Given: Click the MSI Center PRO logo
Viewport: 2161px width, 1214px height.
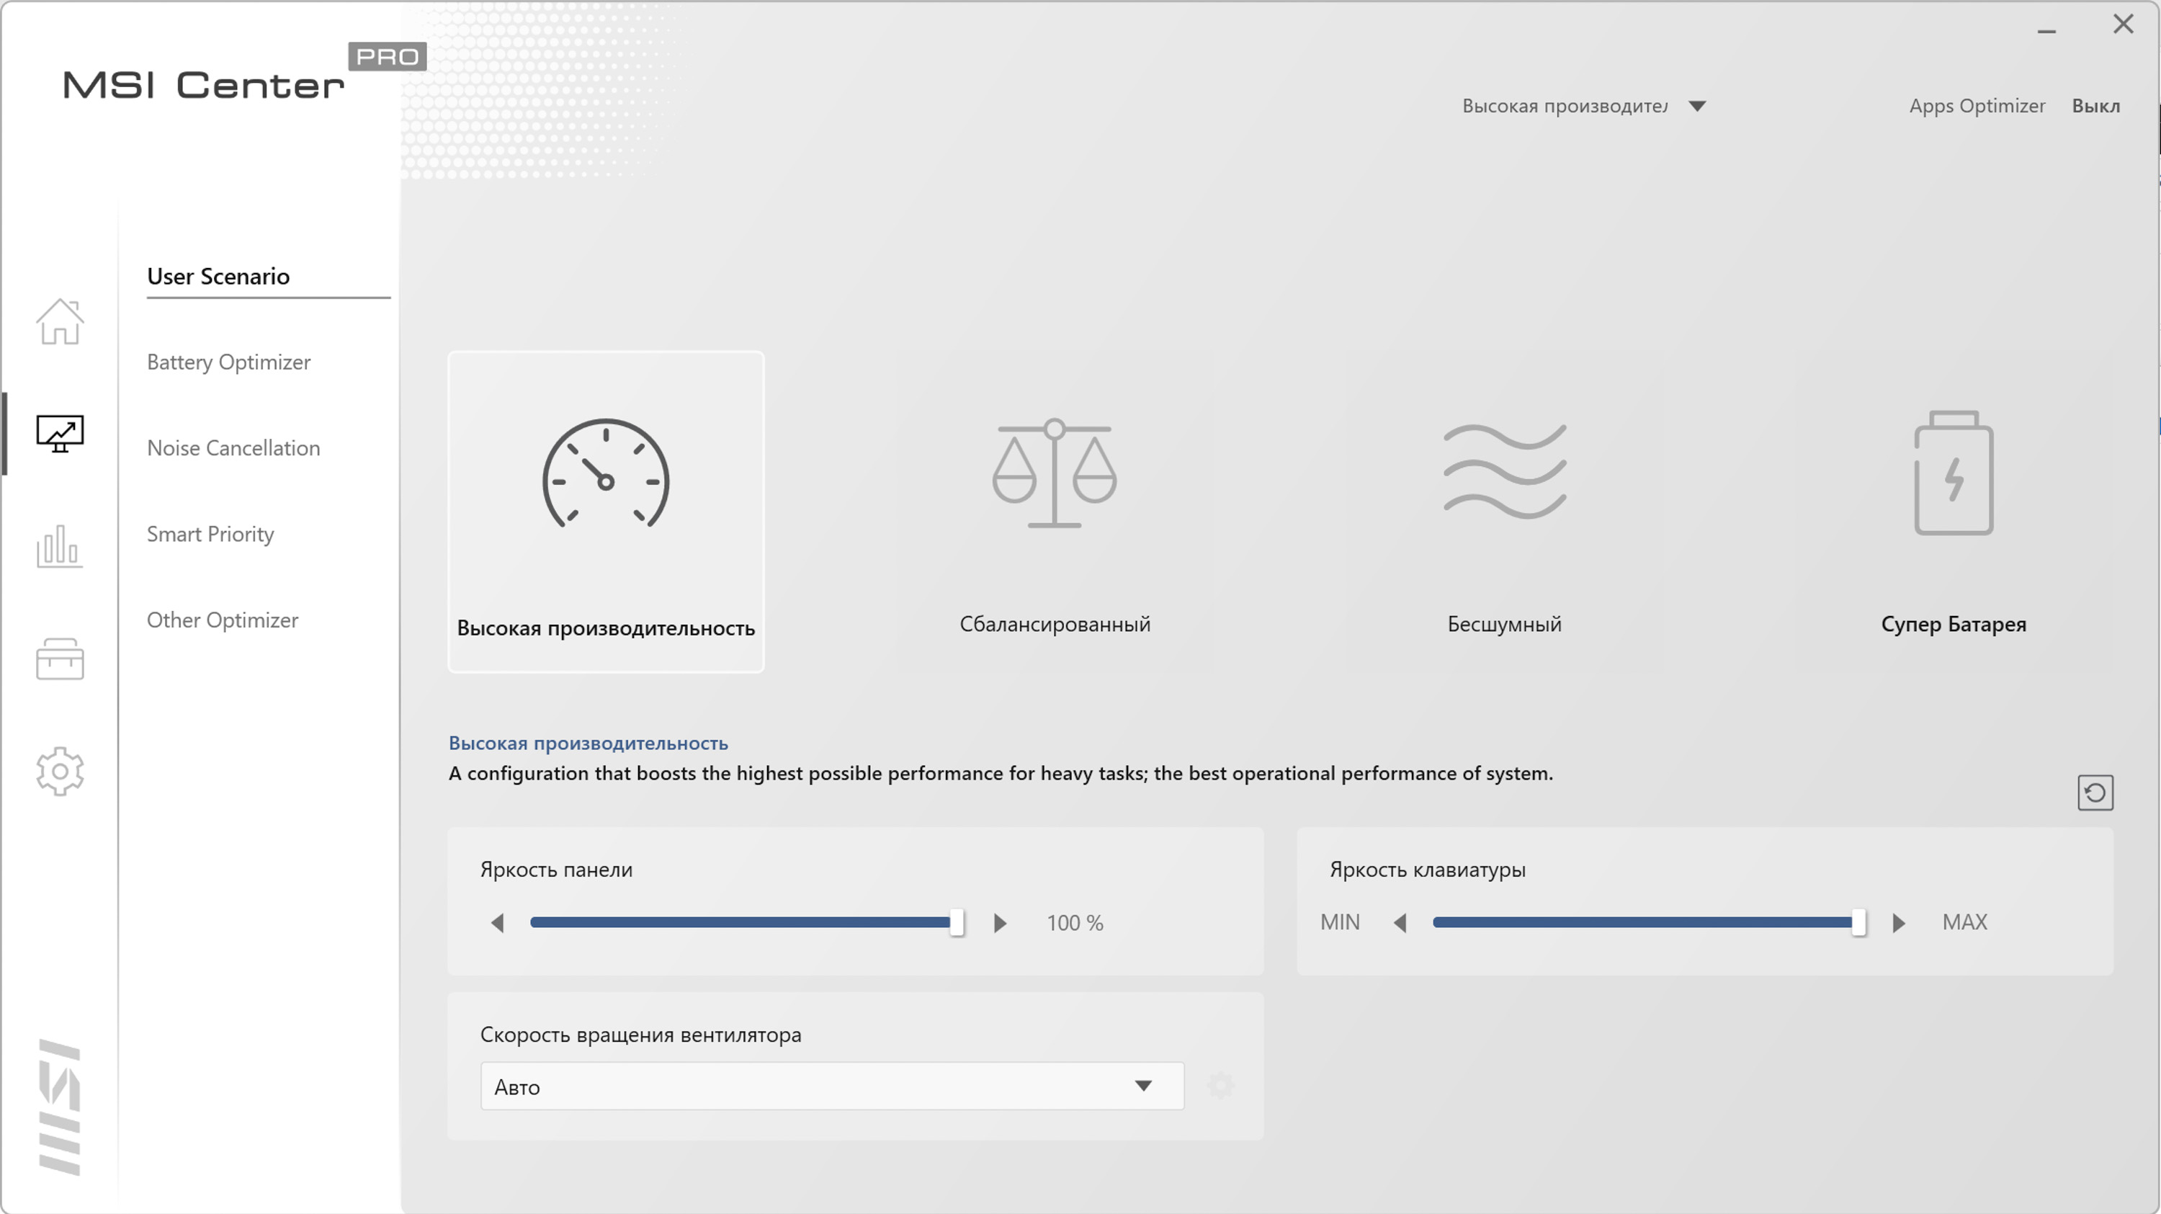Looking at the screenshot, I should tap(244, 73).
